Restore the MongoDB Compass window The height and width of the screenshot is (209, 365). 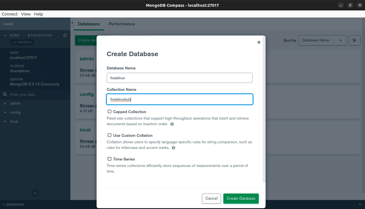click(350, 5)
